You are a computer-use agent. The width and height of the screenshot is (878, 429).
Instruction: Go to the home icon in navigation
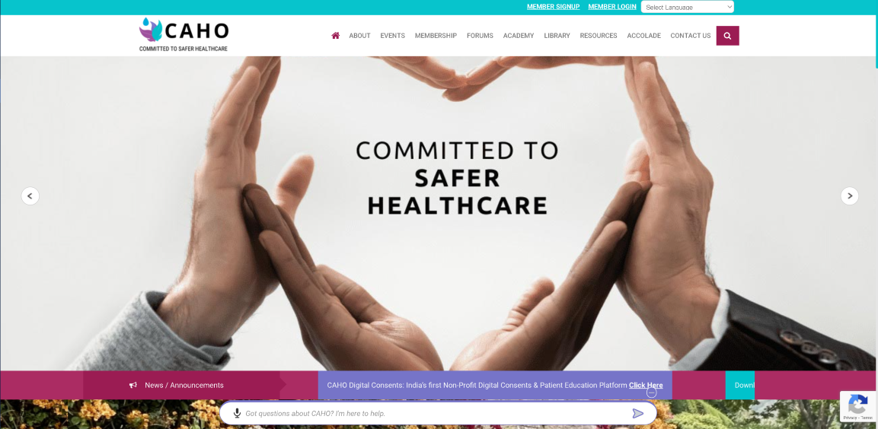tap(335, 36)
